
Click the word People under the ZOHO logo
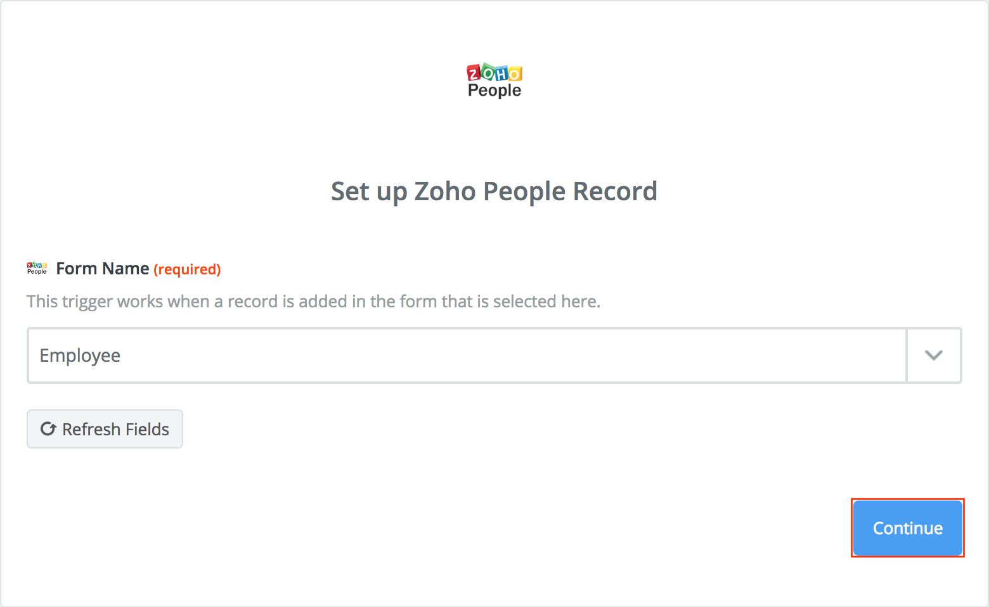(494, 91)
